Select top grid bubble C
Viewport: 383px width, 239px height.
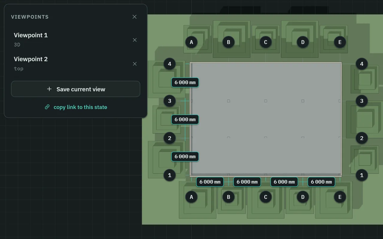coord(266,42)
